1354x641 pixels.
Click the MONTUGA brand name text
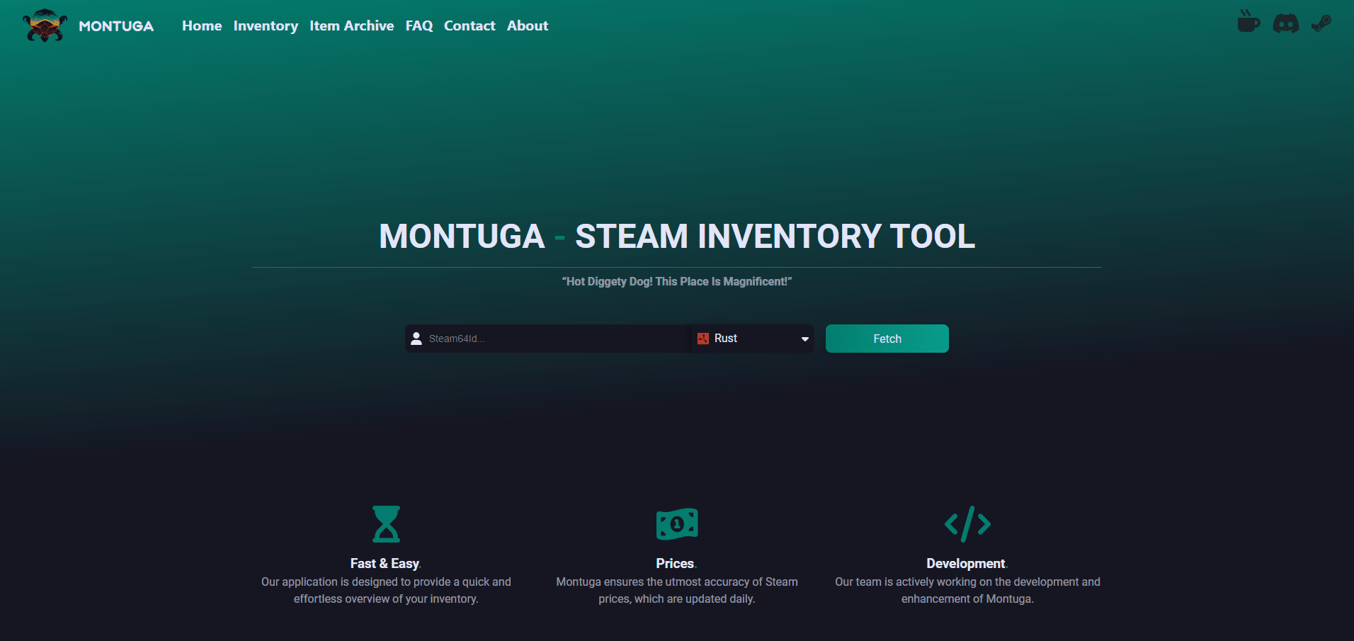point(116,26)
